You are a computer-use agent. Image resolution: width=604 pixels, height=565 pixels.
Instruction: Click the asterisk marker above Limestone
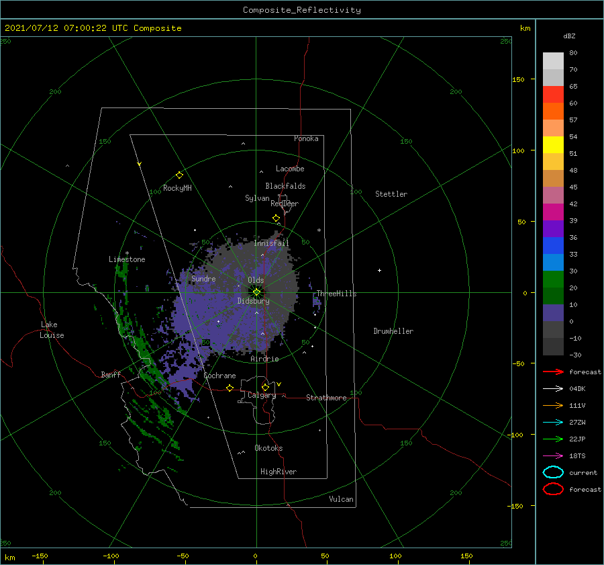click(x=127, y=253)
